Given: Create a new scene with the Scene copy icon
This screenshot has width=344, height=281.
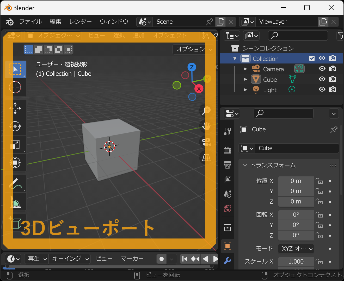Looking at the screenshot, I should 220,22.
